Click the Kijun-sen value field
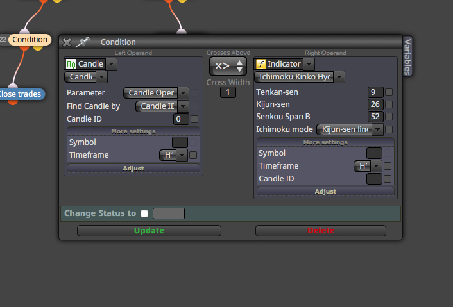 (x=375, y=104)
